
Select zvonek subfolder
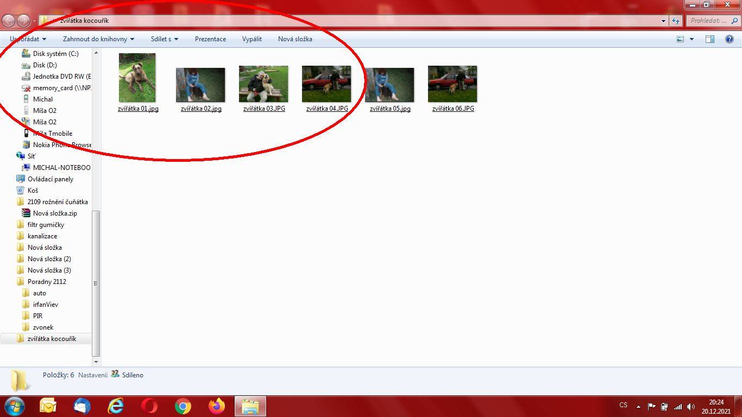pos(38,327)
